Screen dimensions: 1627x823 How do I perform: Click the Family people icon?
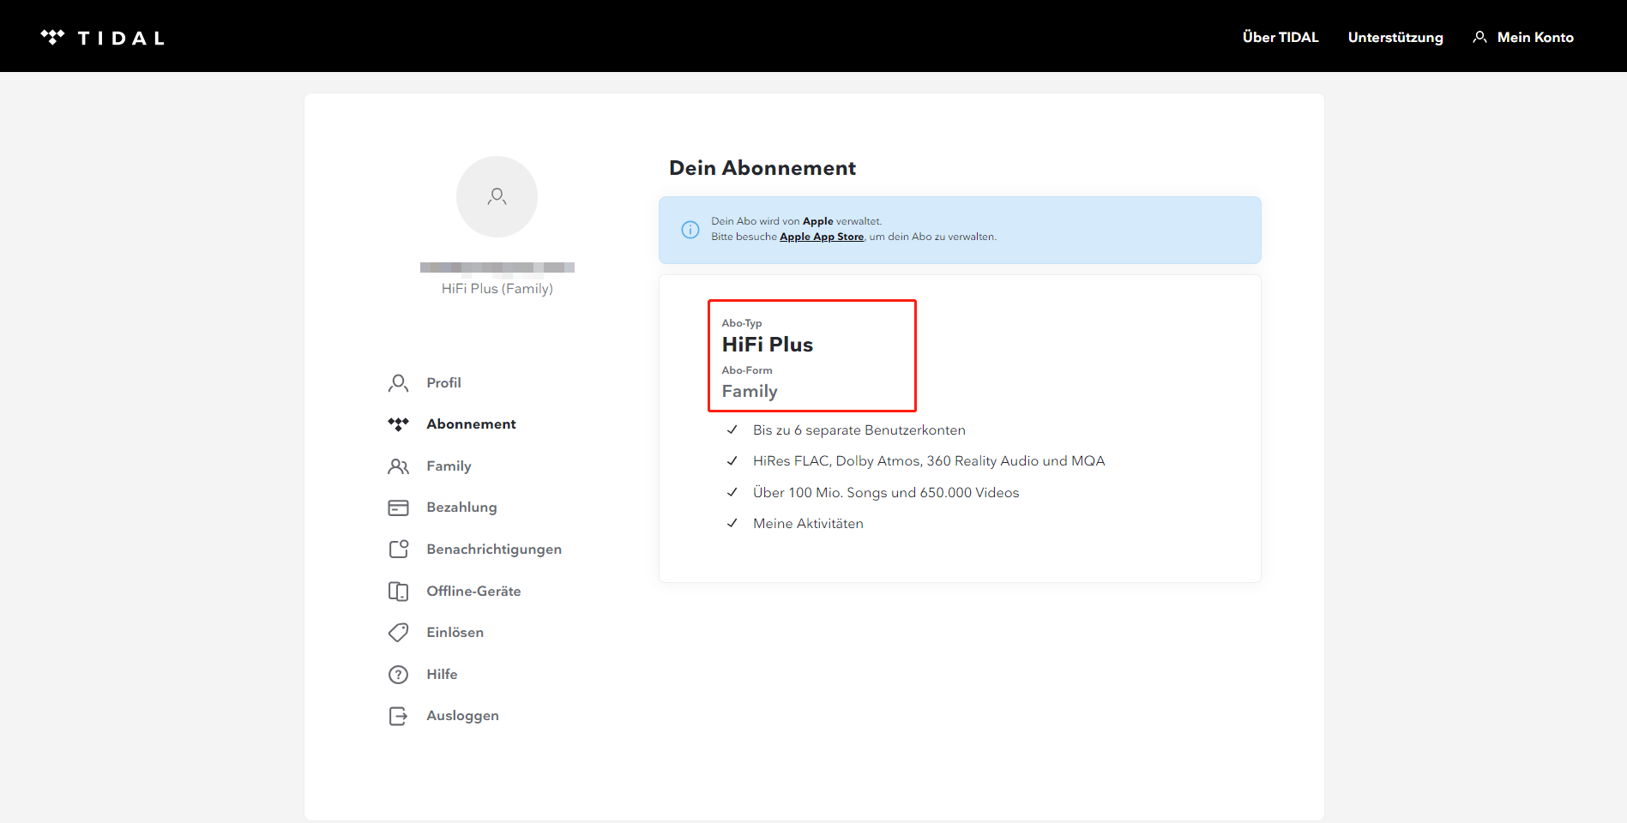click(x=398, y=466)
